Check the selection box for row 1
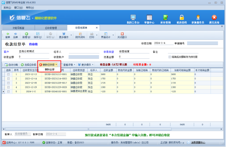Image resolution: width=226 pixels, height=147 pixels. pyautogui.click(x=9, y=74)
